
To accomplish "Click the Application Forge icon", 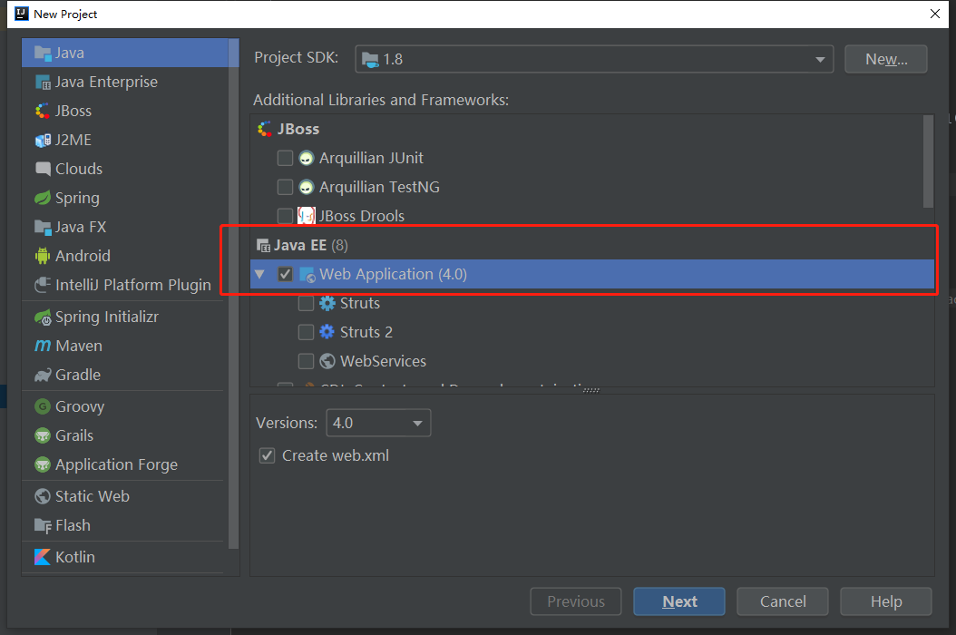I will click(43, 464).
